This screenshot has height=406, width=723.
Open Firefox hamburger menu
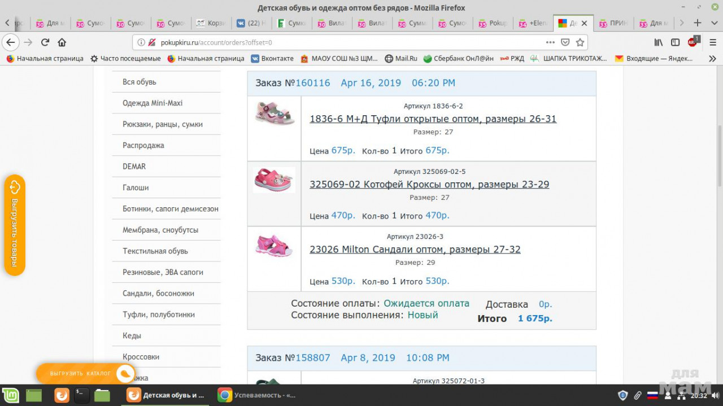[x=712, y=42]
